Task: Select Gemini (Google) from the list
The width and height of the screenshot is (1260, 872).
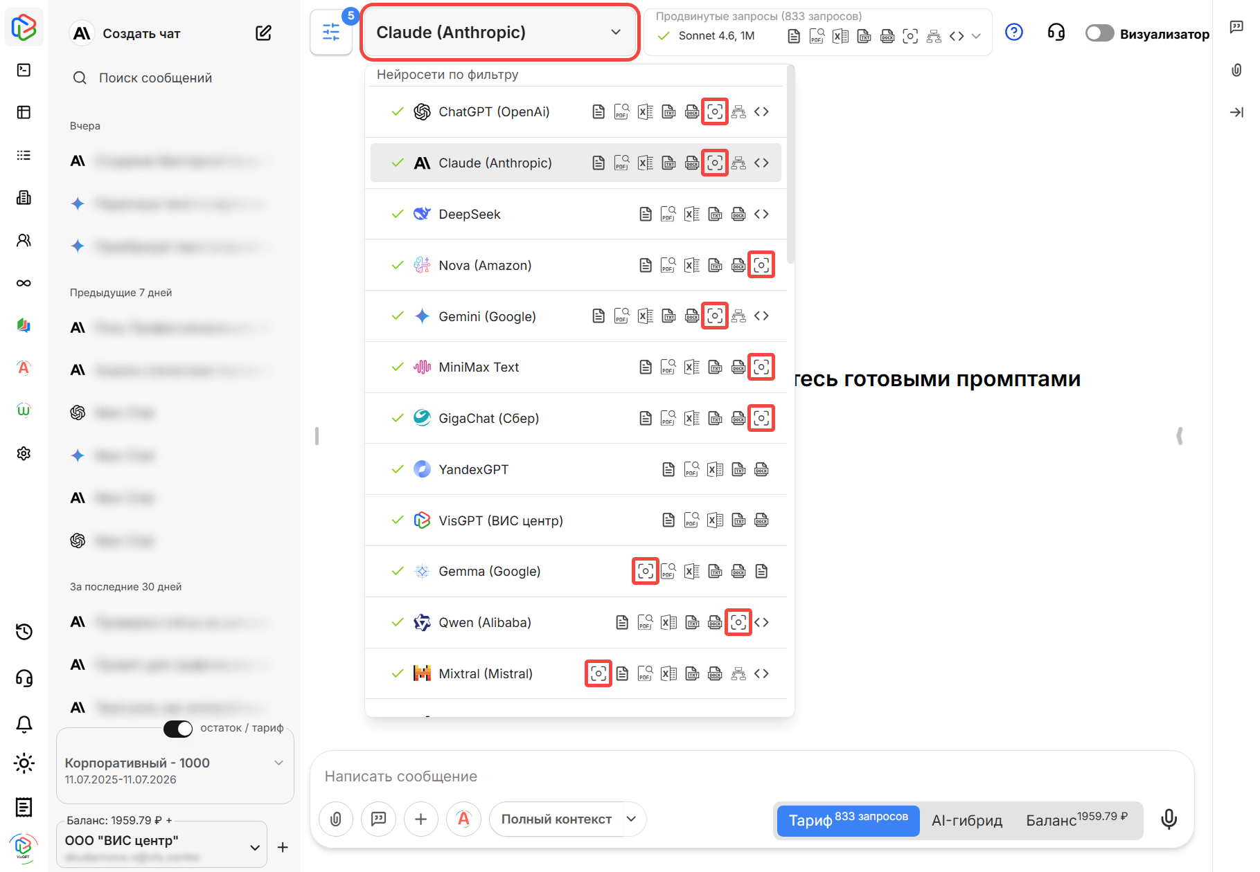Action: point(487,316)
